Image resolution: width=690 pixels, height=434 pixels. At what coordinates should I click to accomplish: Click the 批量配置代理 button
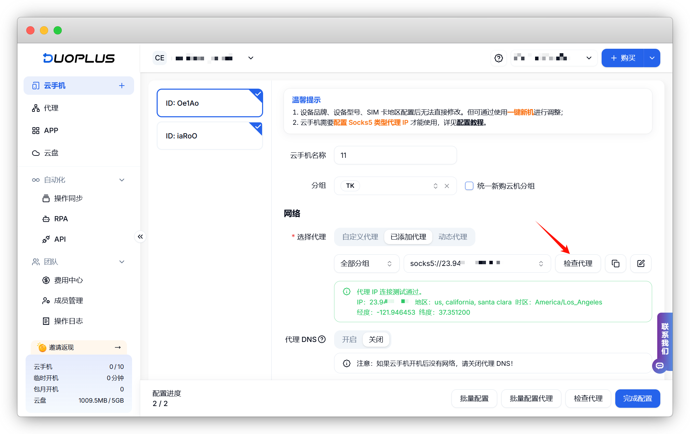coord(531,398)
